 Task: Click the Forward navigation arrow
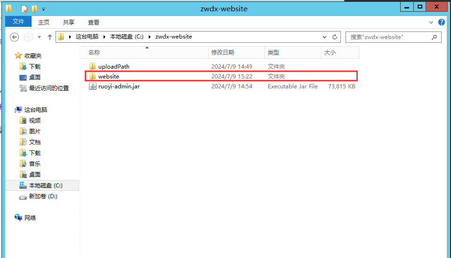[28, 37]
